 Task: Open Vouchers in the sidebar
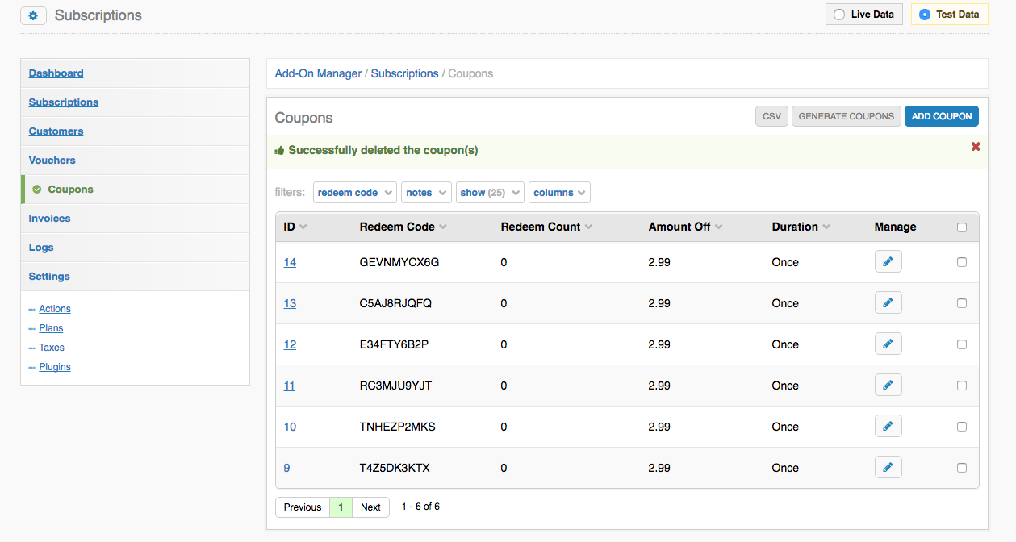coord(52,161)
